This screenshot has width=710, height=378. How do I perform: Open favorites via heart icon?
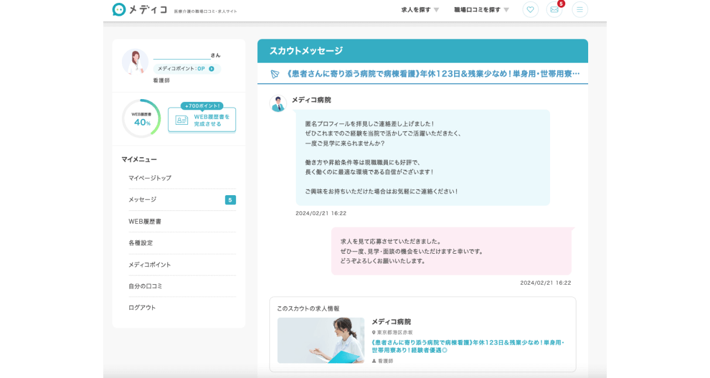tap(530, 9)
